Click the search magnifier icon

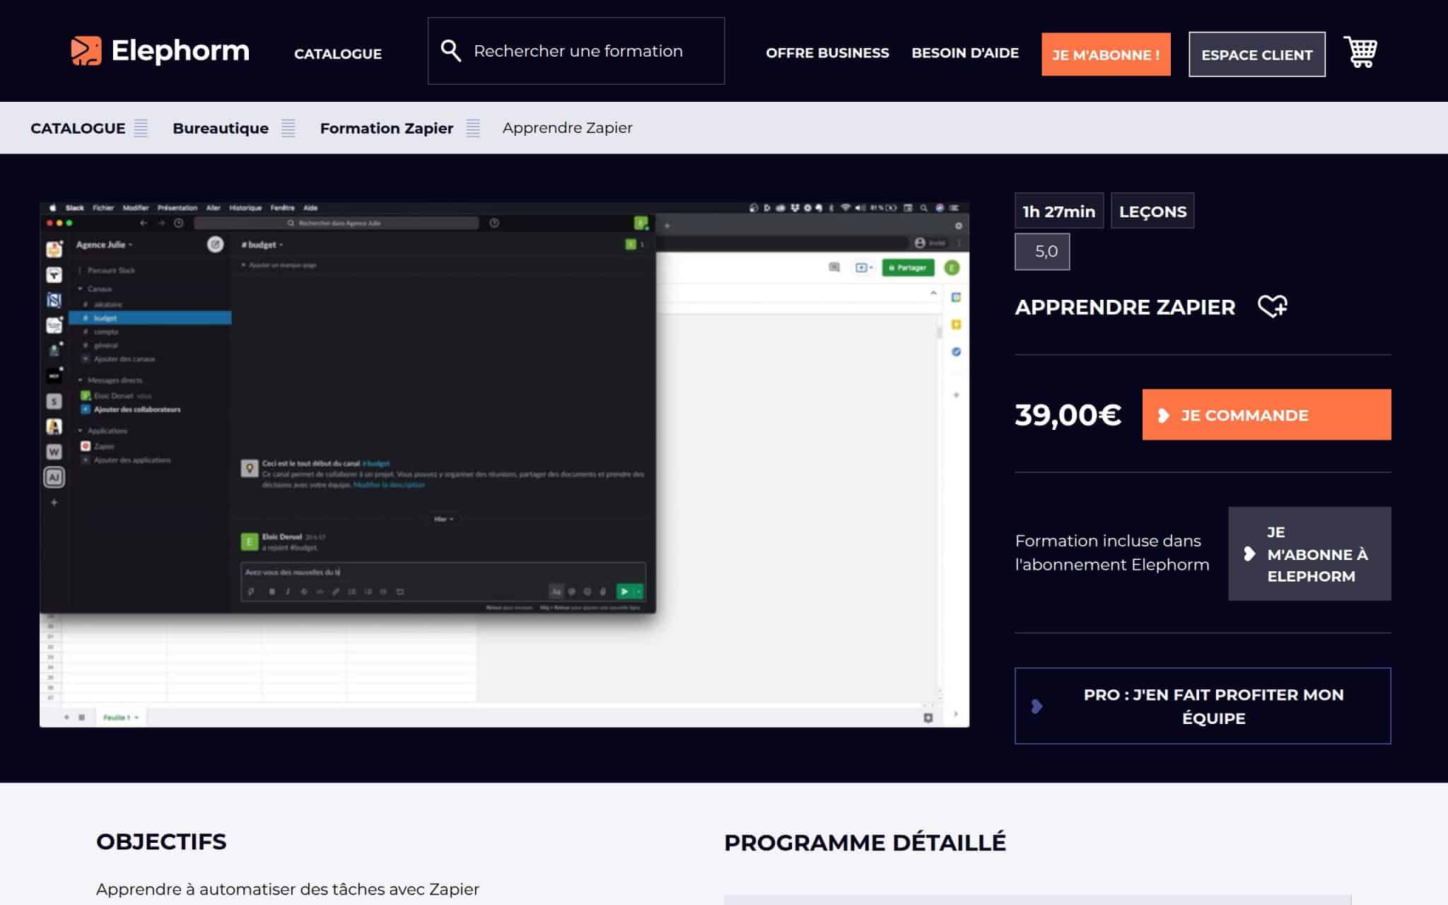(x=450, y=51)
